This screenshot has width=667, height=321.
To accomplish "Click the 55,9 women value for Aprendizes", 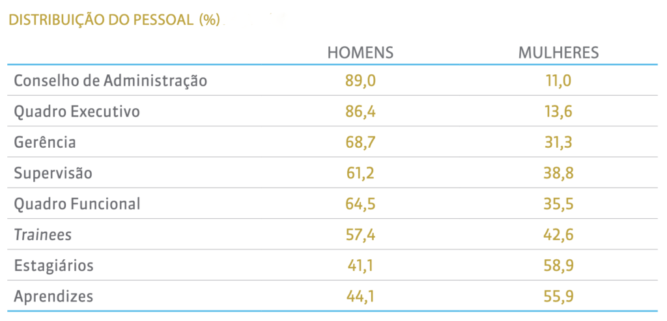I will [559, 296].
